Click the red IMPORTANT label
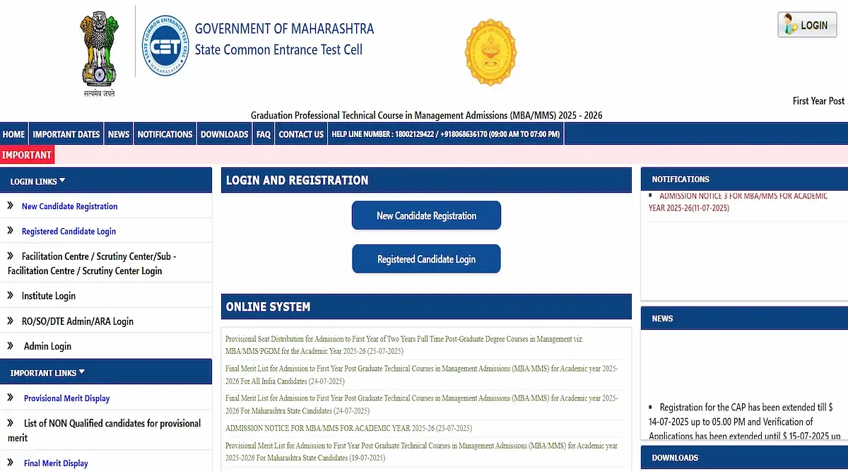The height and width of the screenshot is (471, 848). [x=27, y=155]
